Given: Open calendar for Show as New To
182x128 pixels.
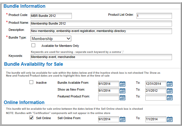Looking at the screenshot, I should pyautogui.click(x=170, y=91).
